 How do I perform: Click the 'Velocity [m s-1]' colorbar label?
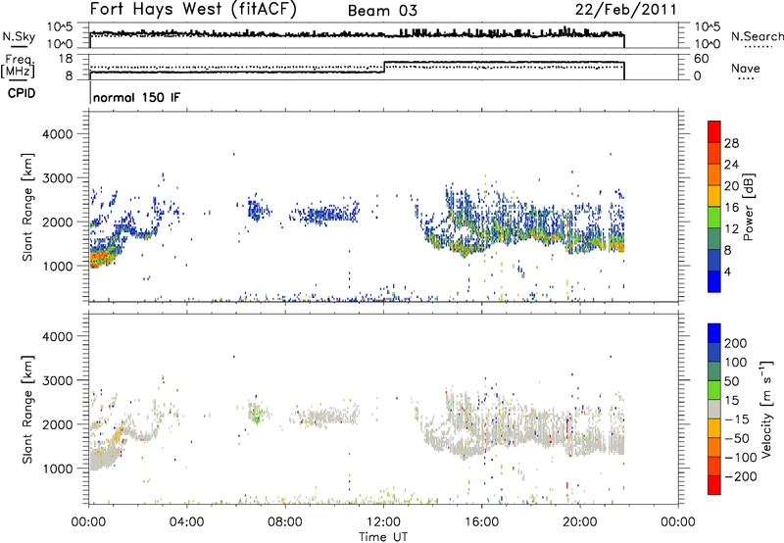pyautogui.click(x=765, y=409)
